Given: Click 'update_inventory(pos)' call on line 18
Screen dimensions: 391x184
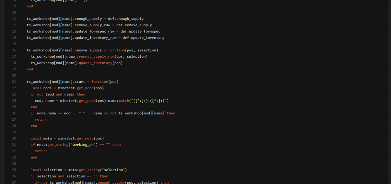Looking at the screenshot, I should (x=101, y=63).
